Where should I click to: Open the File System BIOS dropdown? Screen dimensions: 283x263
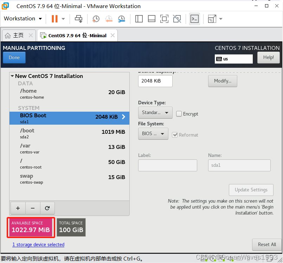click(153, 134)
